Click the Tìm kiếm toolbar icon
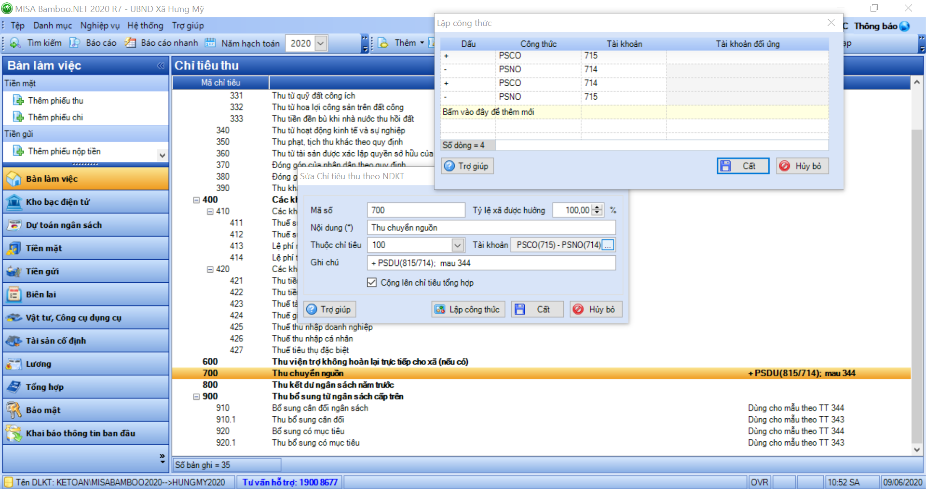 (x=15, y=43)
